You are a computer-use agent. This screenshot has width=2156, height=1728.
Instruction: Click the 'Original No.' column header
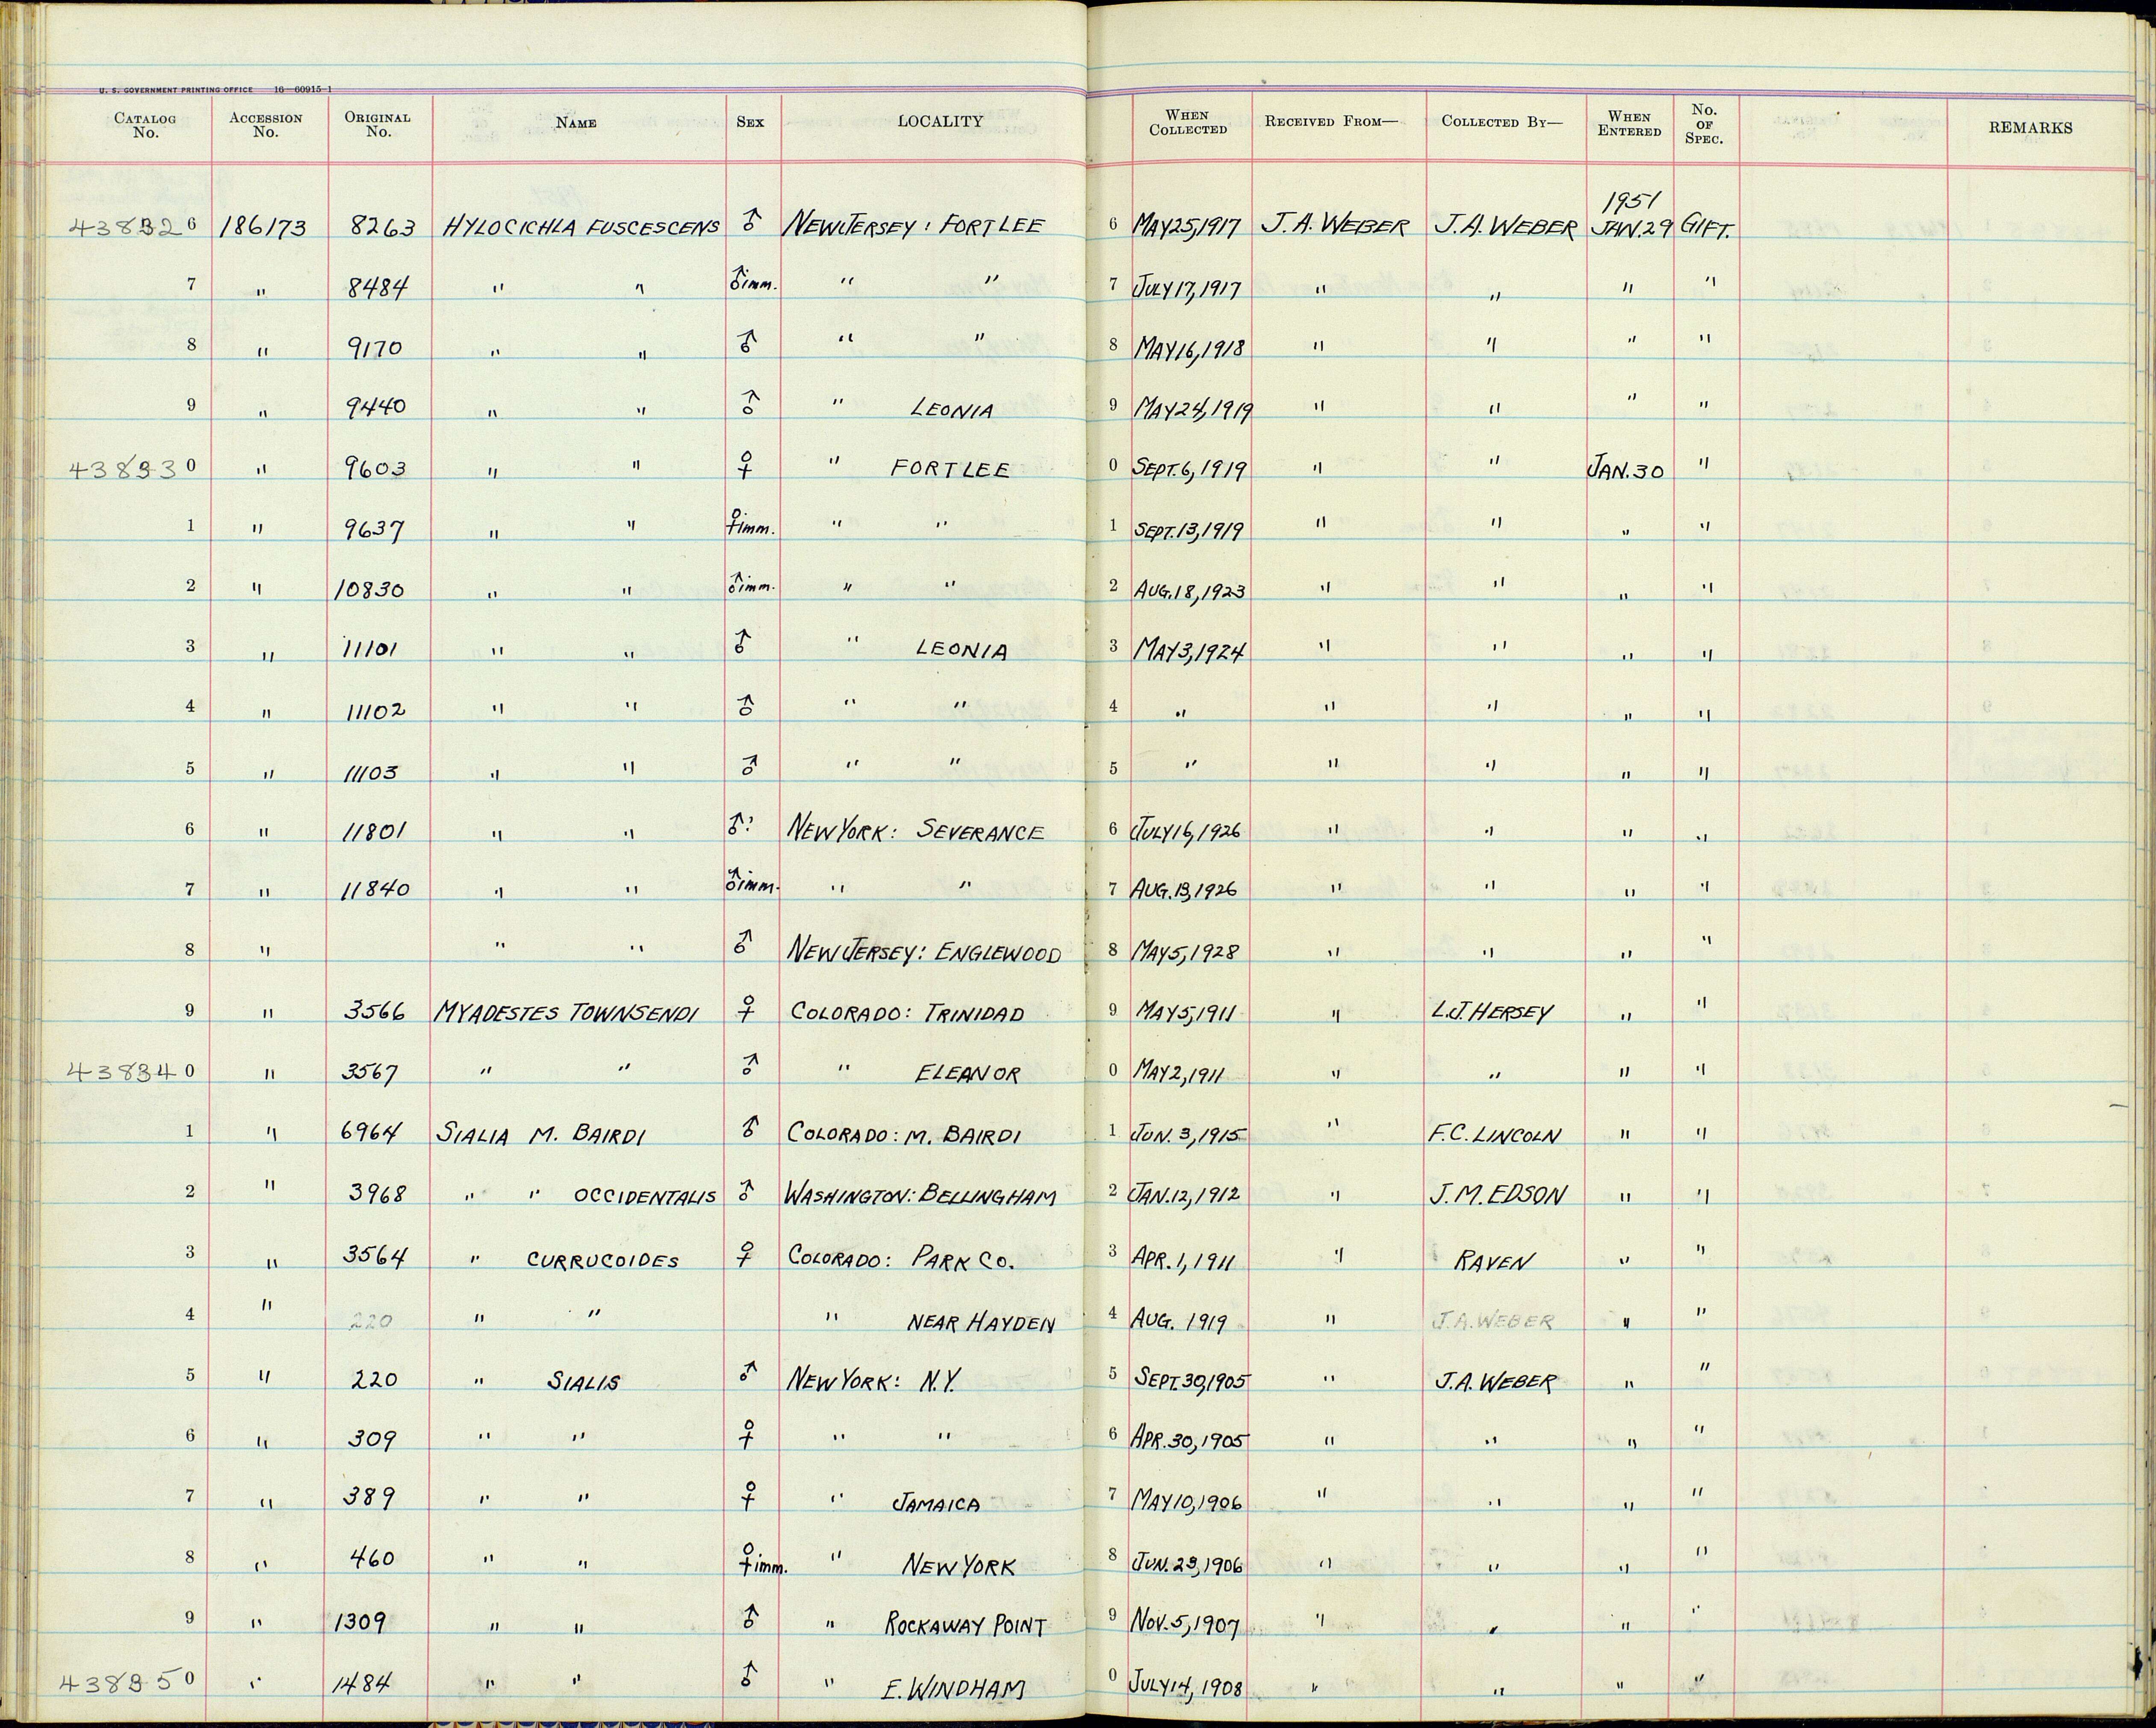[378, 125]
